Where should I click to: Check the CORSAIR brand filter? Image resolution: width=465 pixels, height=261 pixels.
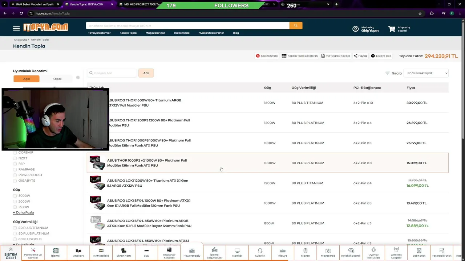coord(15,153)
